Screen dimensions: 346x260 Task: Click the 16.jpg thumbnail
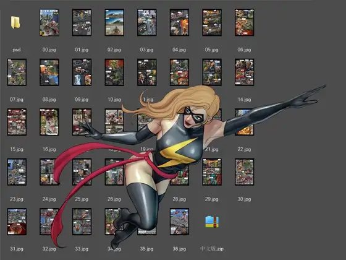pyautogui.click(x=49, y=122)
